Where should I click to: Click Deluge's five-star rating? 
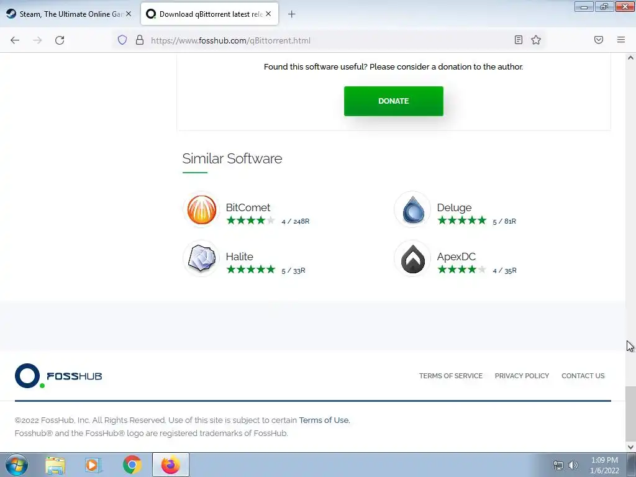(x=461, y=220)
